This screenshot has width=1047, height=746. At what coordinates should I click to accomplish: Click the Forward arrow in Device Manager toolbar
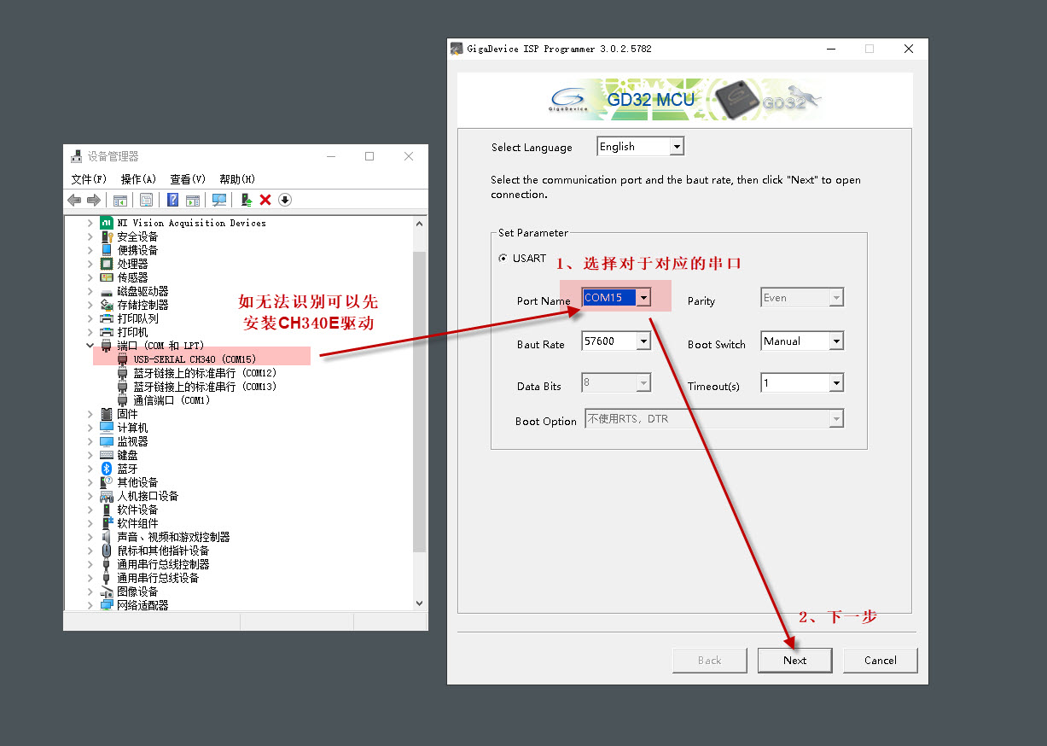(x=94, y=200)
